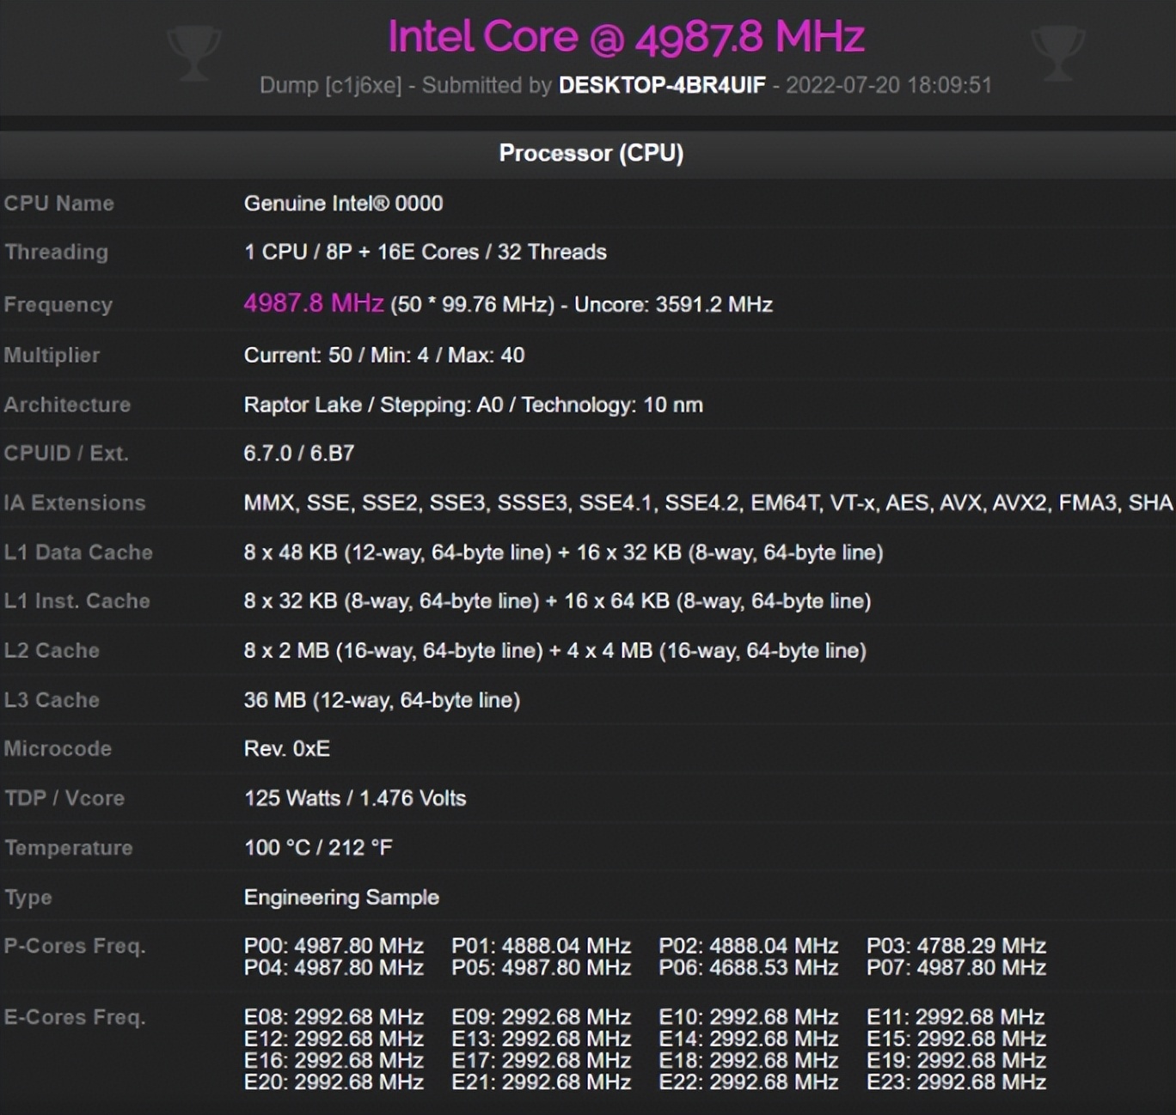
Task: Select the Genuine Intel 0000 CPU name value
Action: (343, 204)
